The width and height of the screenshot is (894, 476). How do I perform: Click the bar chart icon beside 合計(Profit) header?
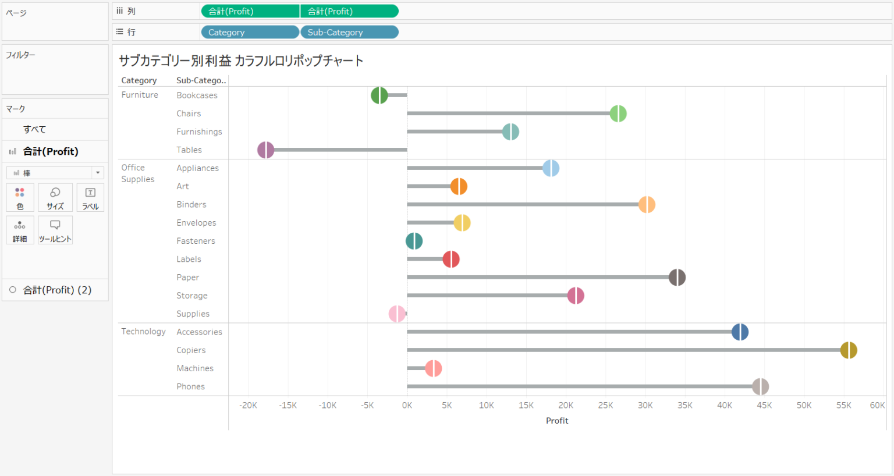click(12, 151)
